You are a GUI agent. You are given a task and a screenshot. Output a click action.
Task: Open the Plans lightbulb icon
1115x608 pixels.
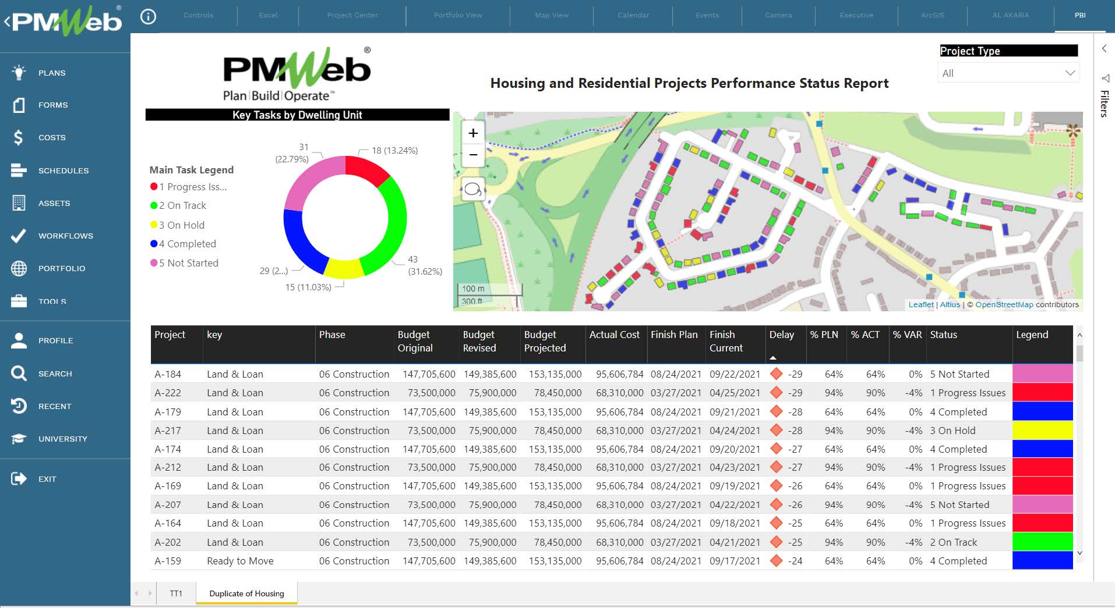(19, 72)
